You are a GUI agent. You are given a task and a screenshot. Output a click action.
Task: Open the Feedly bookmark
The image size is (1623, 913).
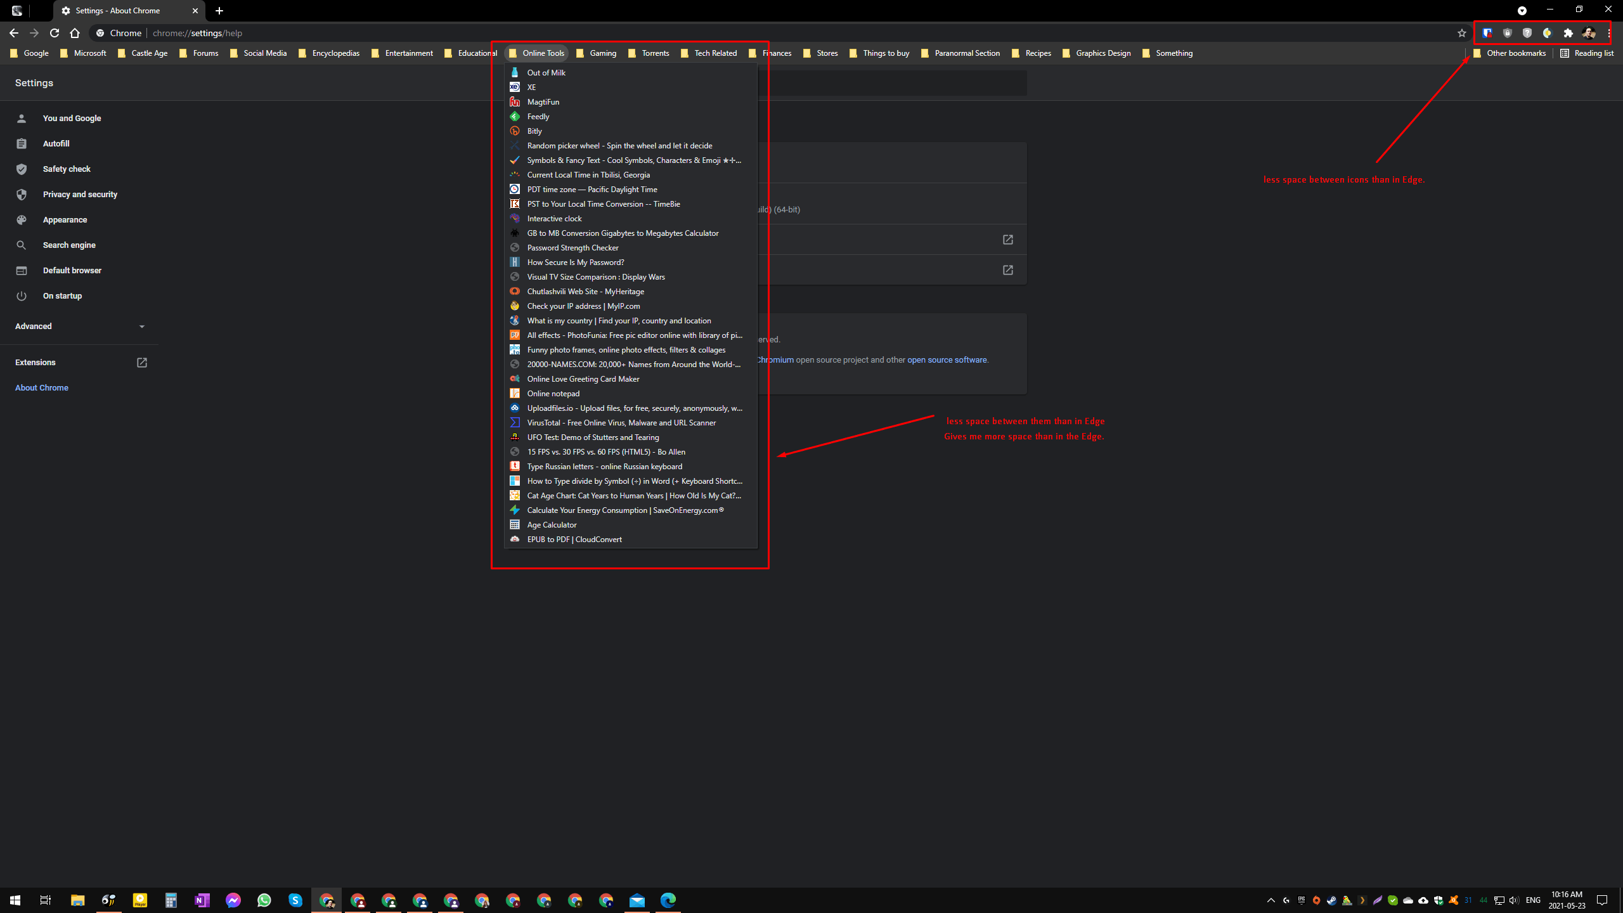(538, 116)
